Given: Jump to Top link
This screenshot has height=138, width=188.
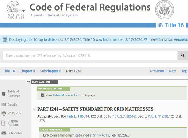Looking at the screenshot, I should click(x=184, y=71).
